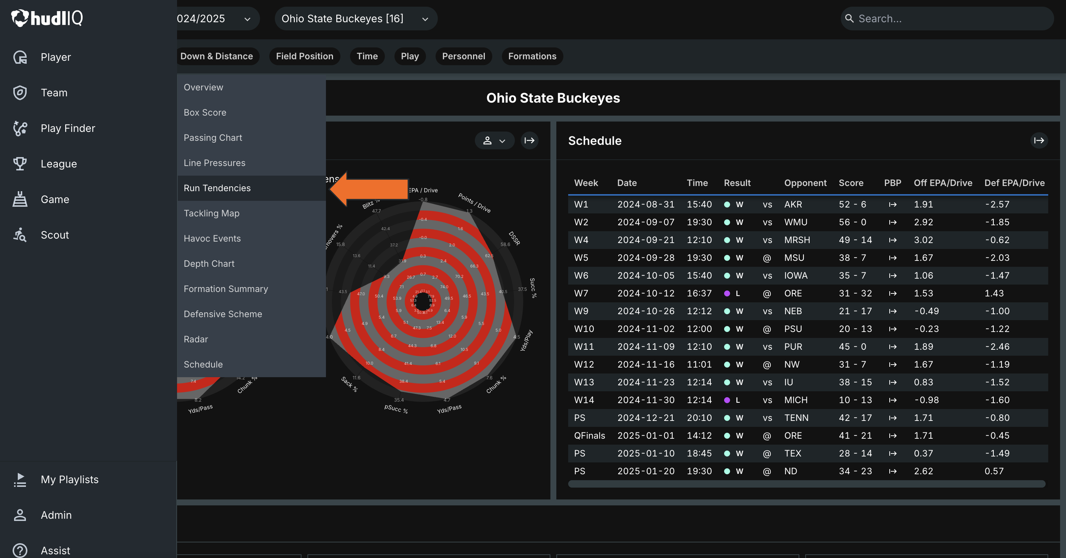Select Depth Chart menu item
This screenshot has height=558, width=1066.
pyautogui.click(x=251, y=264)
